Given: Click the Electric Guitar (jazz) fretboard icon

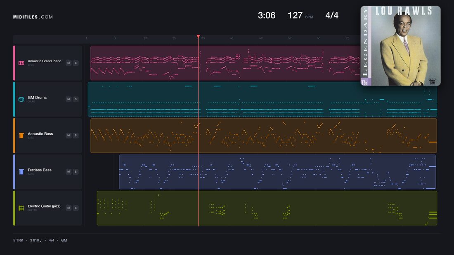Looking at the screenshot, I should [21, 208].
